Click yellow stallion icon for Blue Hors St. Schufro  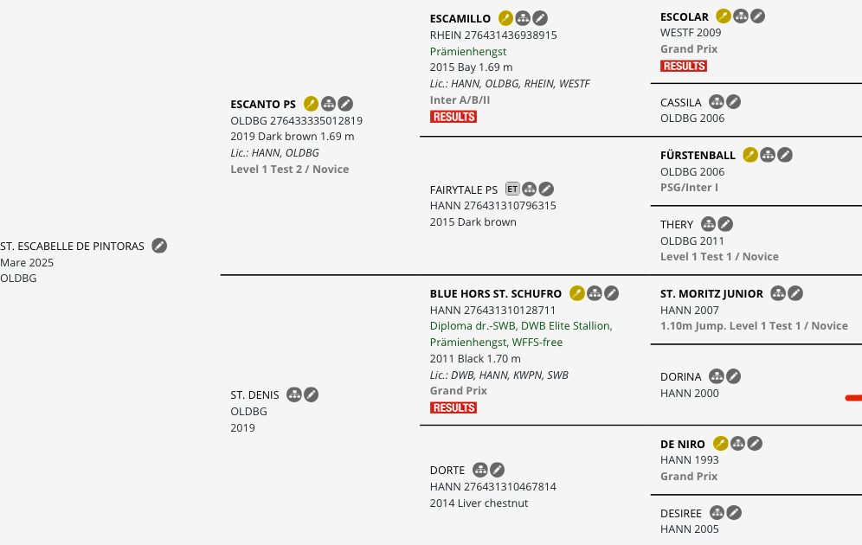[x=577, y=293]
